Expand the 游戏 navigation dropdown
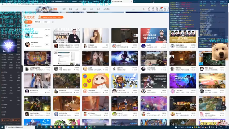This screenshot has width=229, height=129. click(92, 9)
